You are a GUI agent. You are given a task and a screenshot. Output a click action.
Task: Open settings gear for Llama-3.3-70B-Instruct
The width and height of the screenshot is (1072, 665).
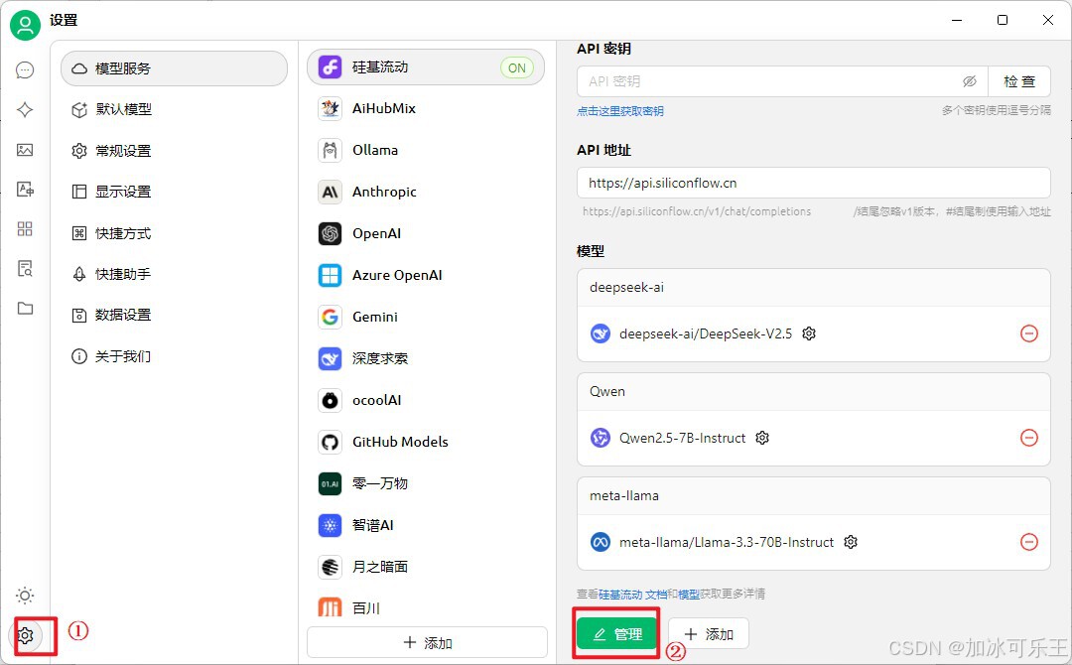[851, 542]
